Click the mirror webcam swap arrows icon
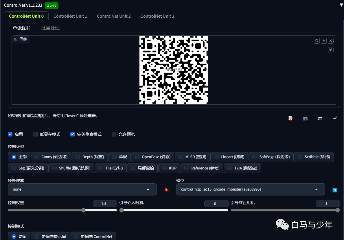This screenshot has height=240, width=344. [x=320, y=118]
